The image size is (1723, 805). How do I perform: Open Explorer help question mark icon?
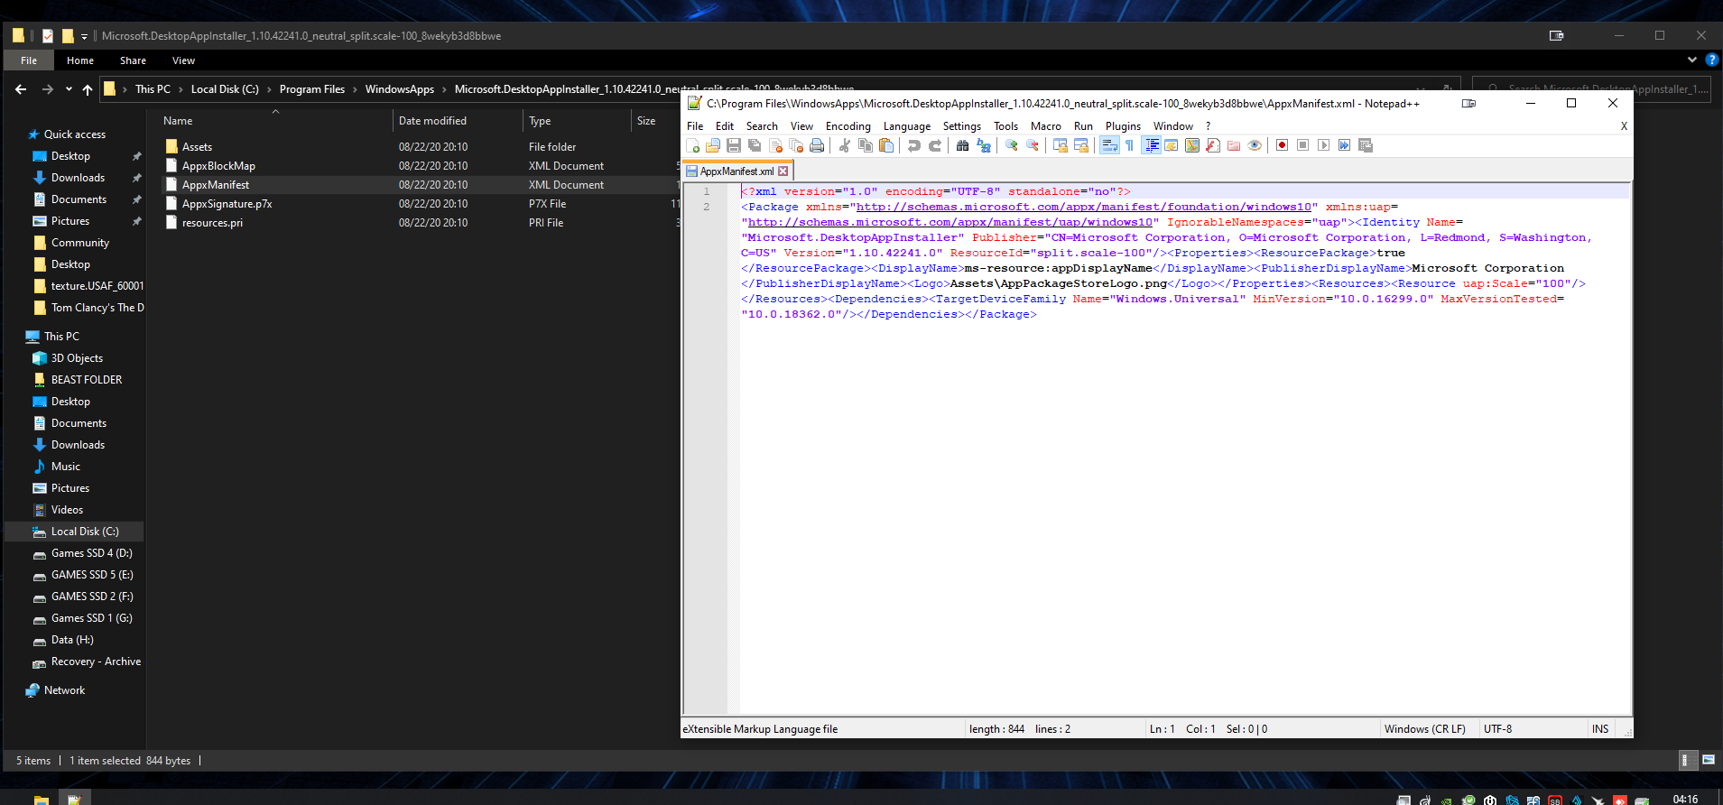1711,60
